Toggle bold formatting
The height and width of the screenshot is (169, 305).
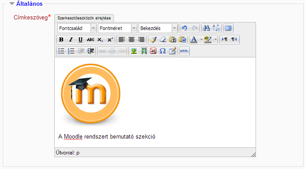61,40
